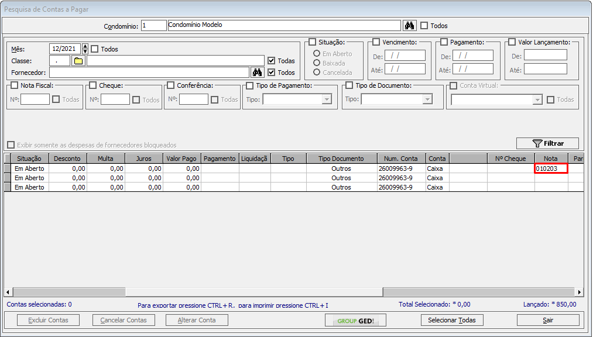Click the Desconto column header

(68, 159)
